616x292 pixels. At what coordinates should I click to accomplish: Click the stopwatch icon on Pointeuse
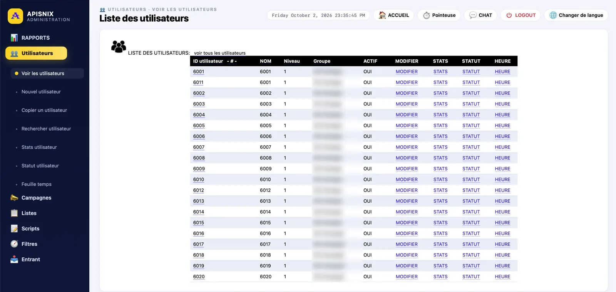click(x=426, y=15)
